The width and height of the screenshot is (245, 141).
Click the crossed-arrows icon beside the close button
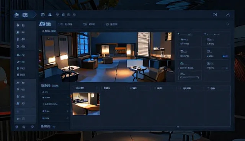tap(215, 15)
